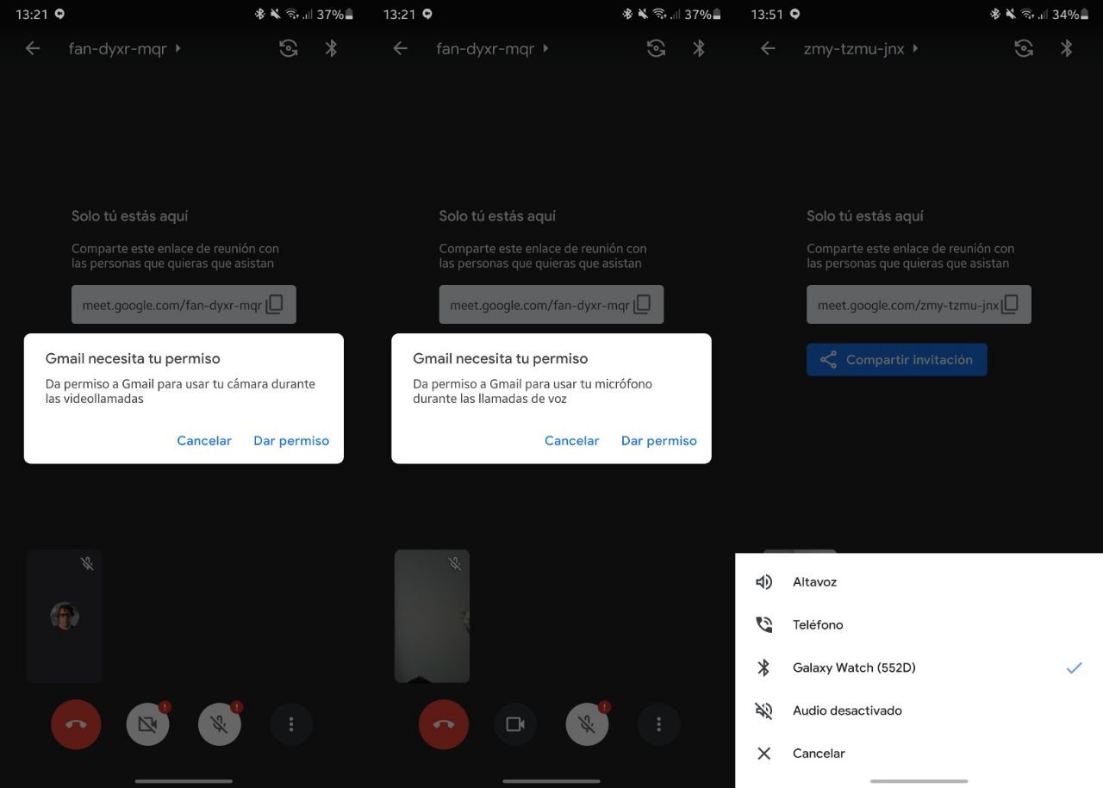Open Bluetooth audio options in the microphone permission screen

point(699,48)
